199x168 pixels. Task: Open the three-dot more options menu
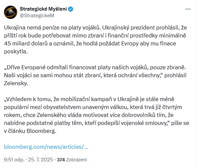click(188, 9)
